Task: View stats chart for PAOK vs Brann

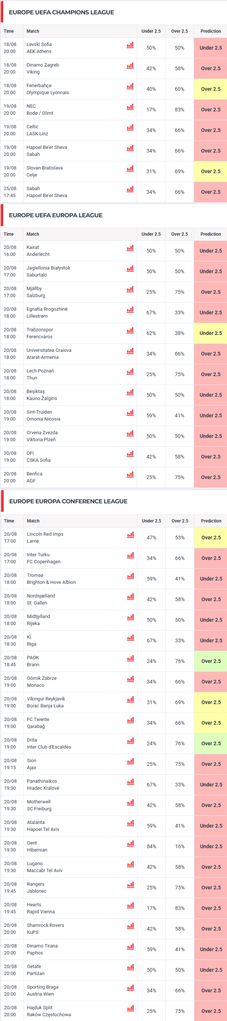Action: (131, 659)
